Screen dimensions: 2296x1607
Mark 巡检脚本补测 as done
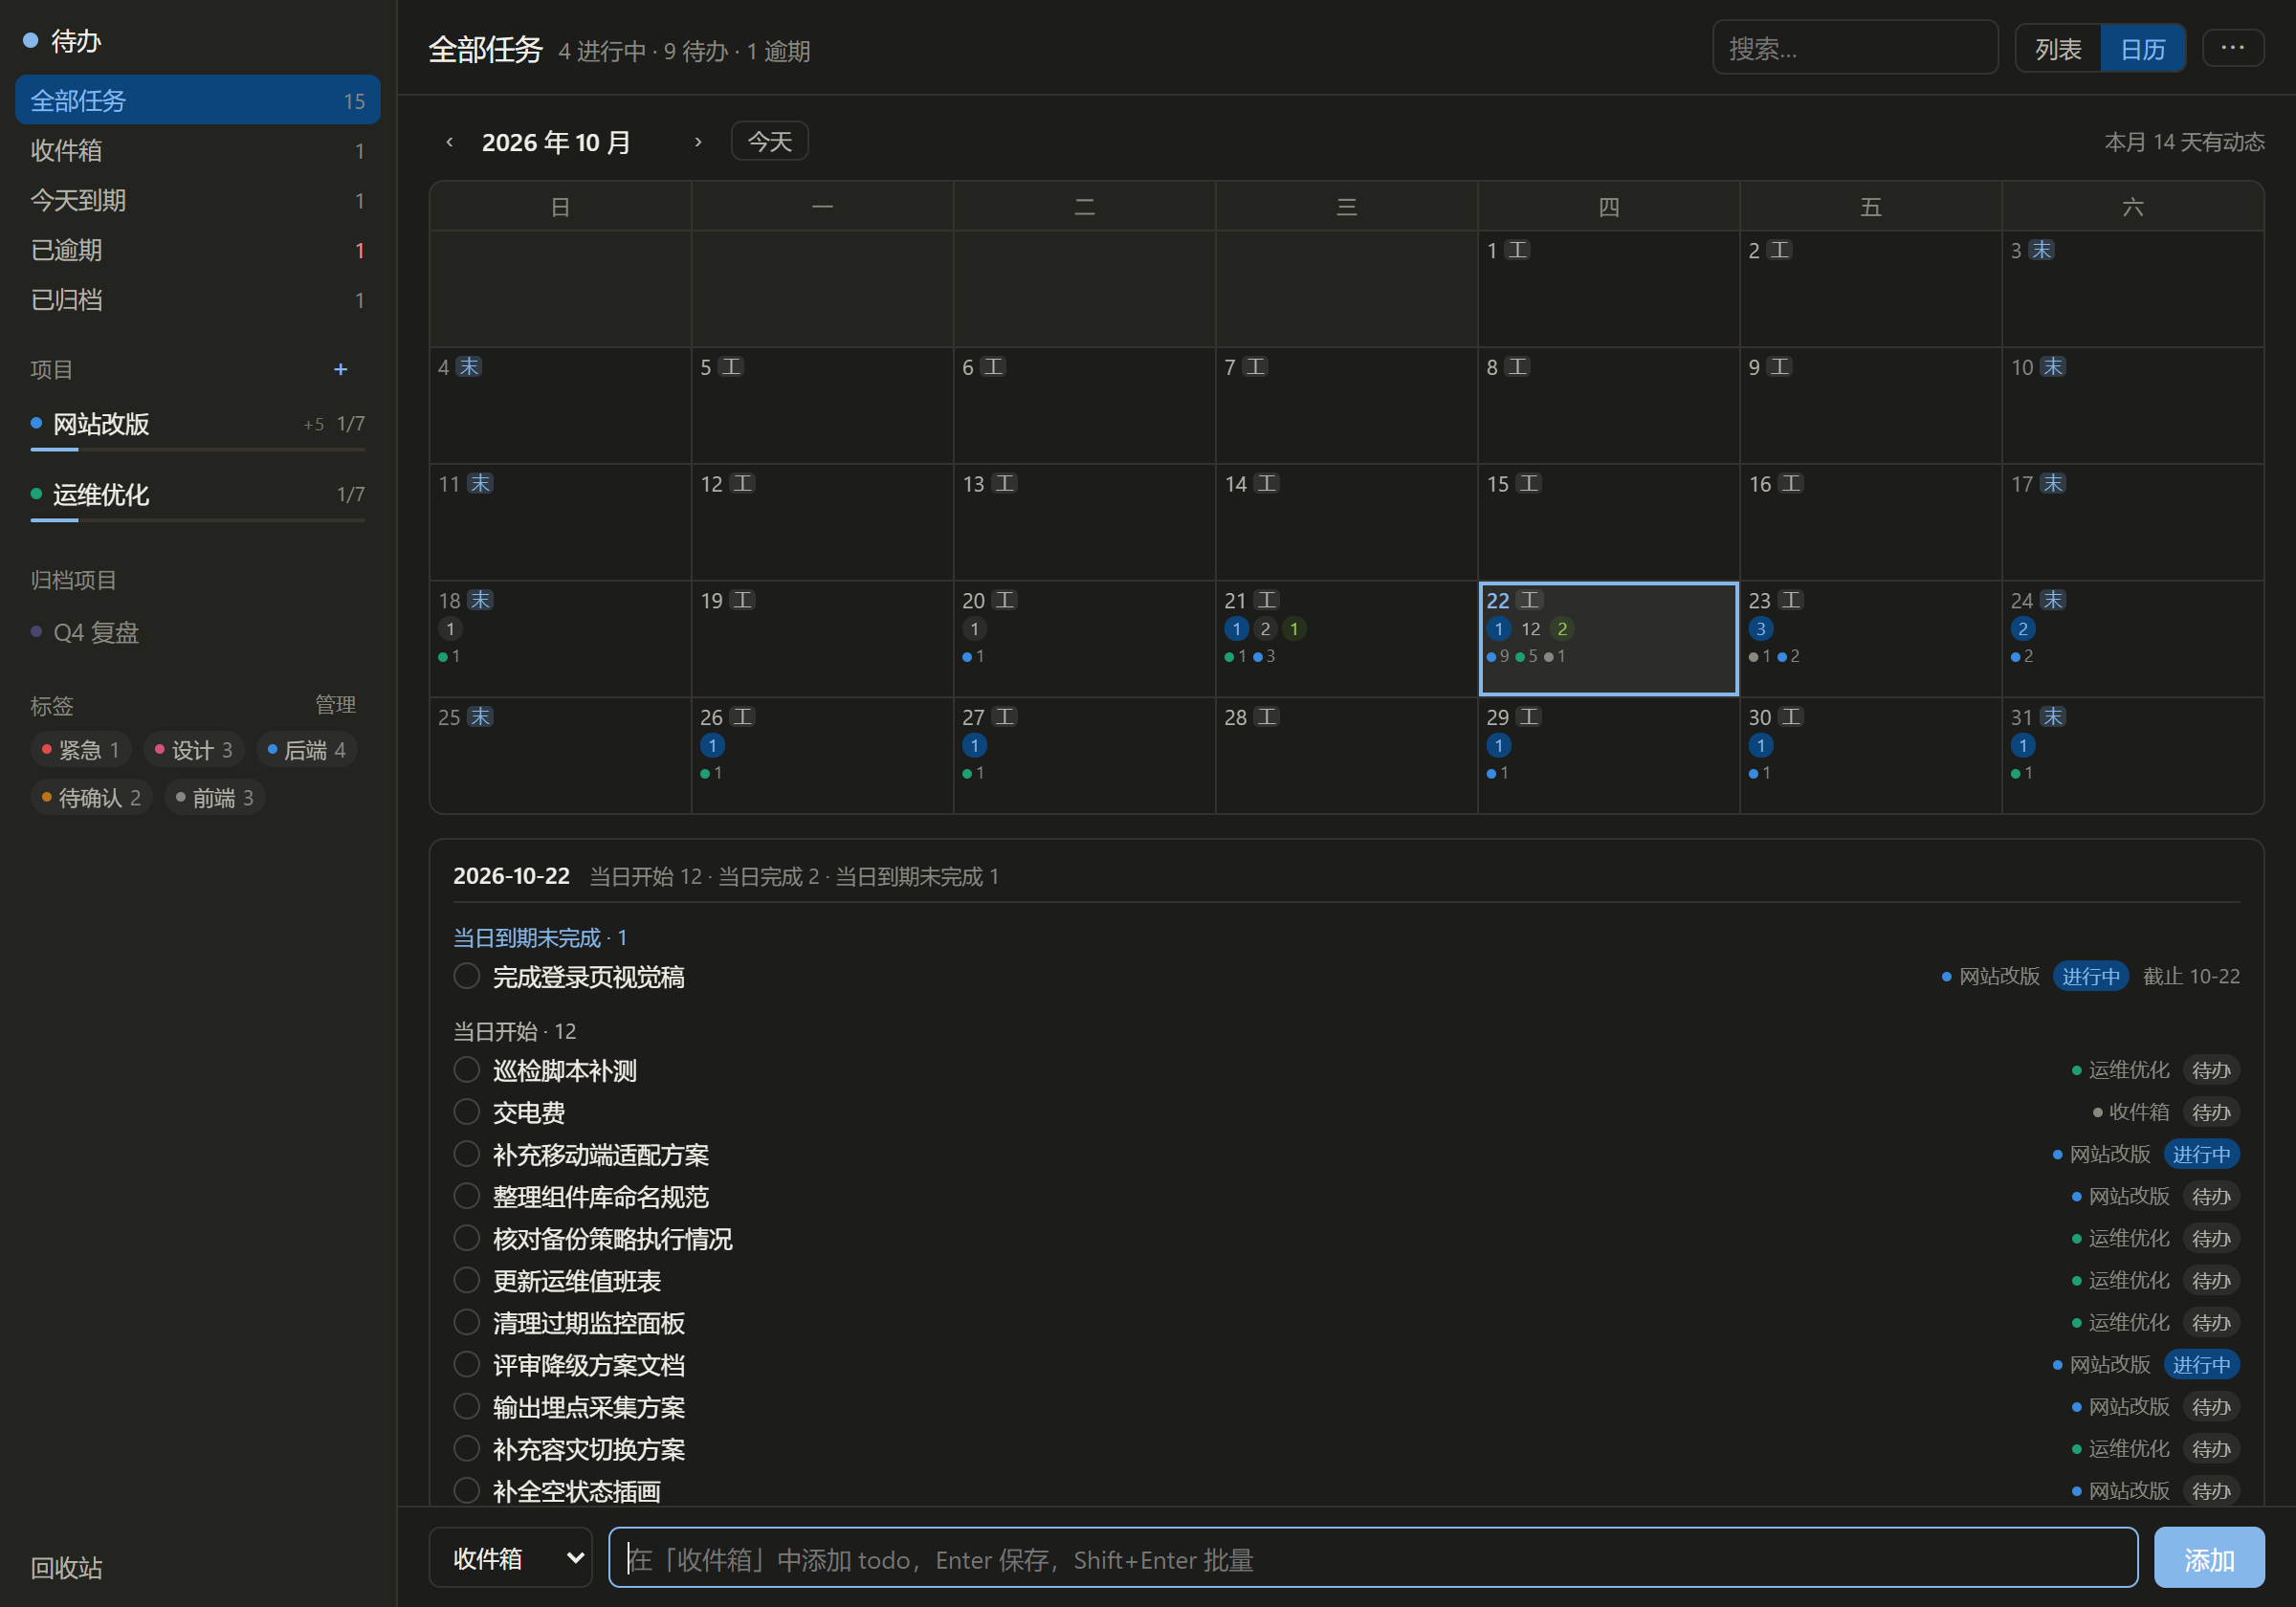[467, 1070]
